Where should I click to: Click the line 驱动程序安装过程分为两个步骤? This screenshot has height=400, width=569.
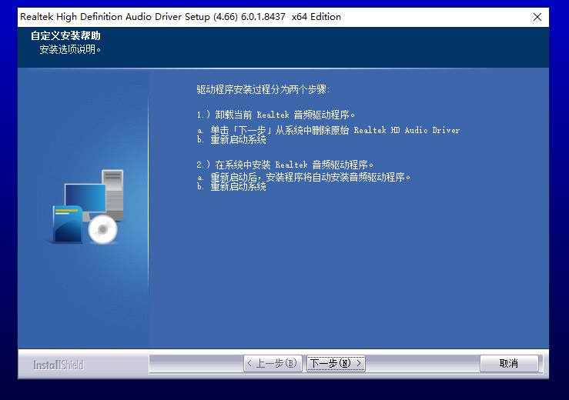coord(263,89)
